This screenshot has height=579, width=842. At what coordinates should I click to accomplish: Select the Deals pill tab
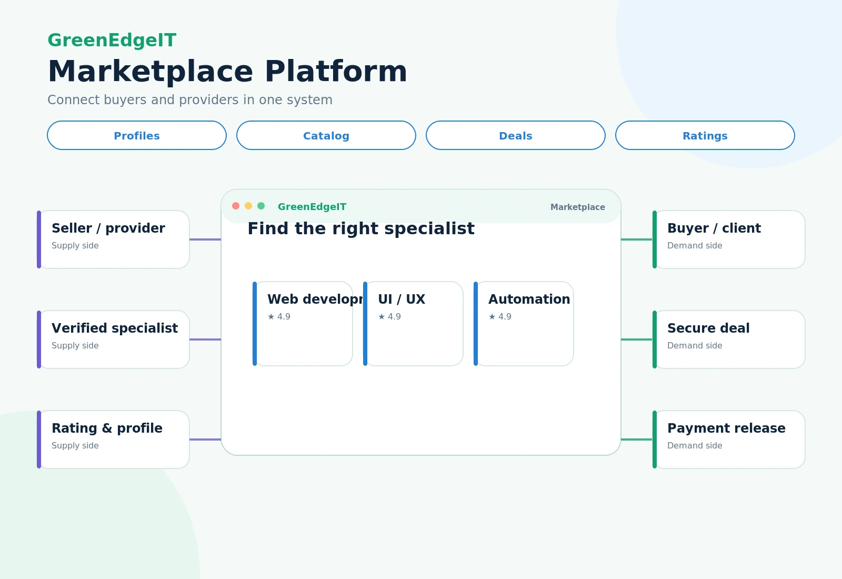(516, 135)
